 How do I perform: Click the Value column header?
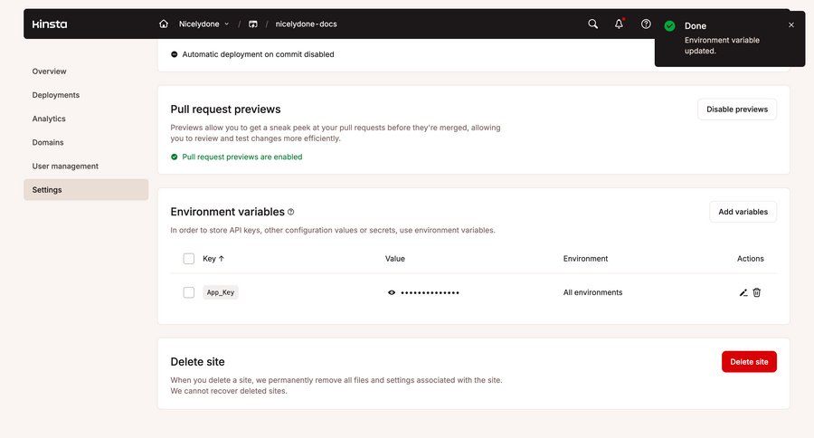click(395, 259)
